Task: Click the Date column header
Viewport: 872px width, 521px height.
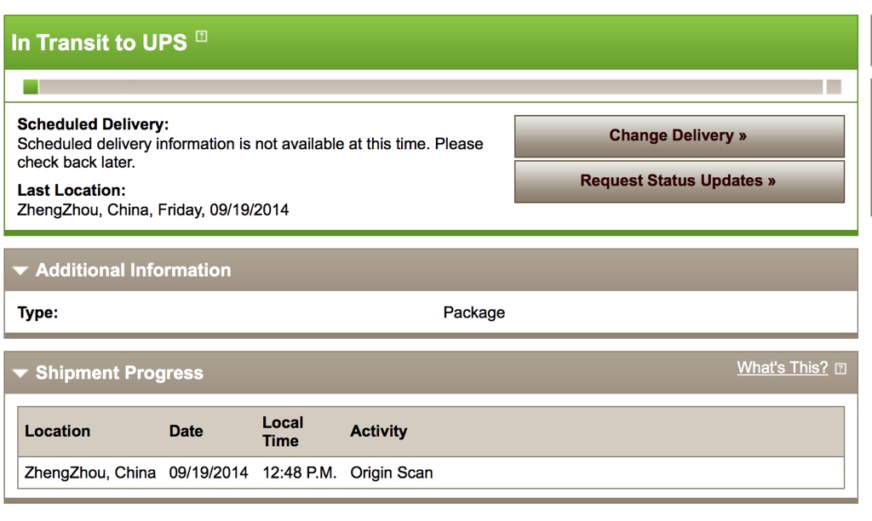Action: [x=186, y=431]
